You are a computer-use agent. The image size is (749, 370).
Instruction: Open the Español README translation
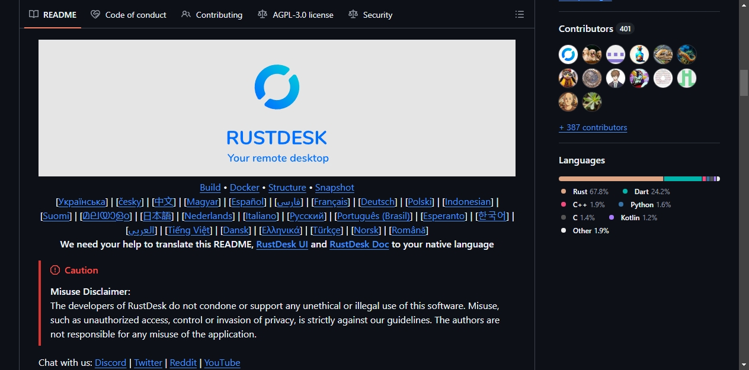coord(248,201)
